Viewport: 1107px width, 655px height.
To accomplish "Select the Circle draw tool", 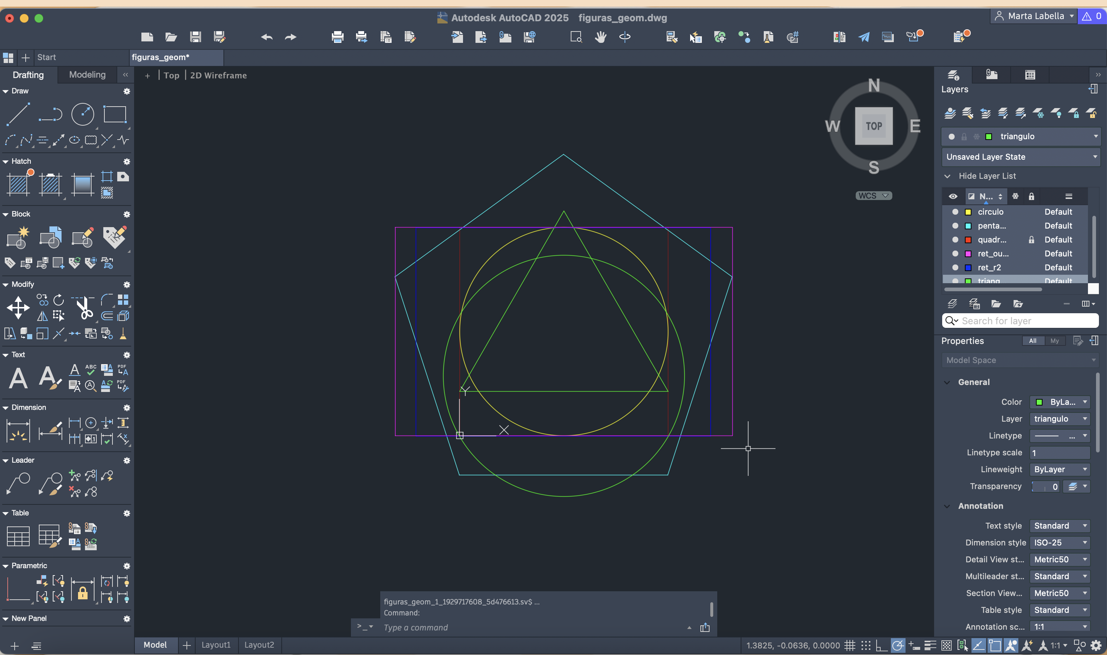I will (x=82, y=114).
